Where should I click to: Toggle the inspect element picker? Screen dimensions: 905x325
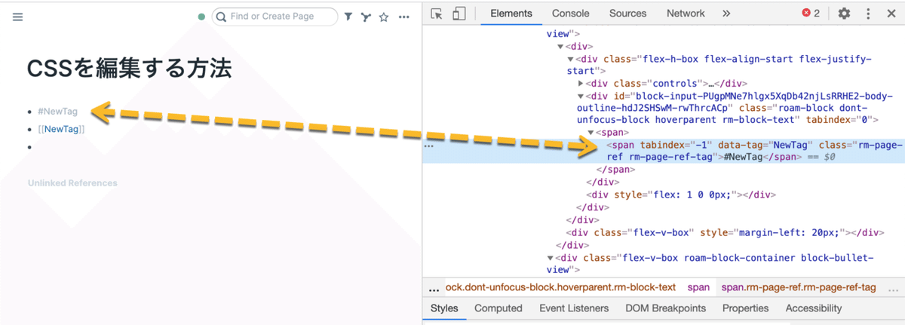[x=437, y=14]
